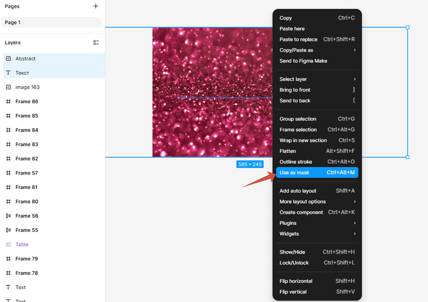The width and height of the screenshot is (428, 302).
Task: Toggle Show/Hide for selection
Action: tap(317, 252)
